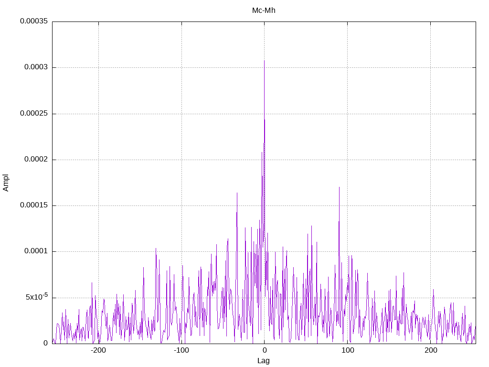Click the 0.00025 y-axis tick label

(34, 113)
